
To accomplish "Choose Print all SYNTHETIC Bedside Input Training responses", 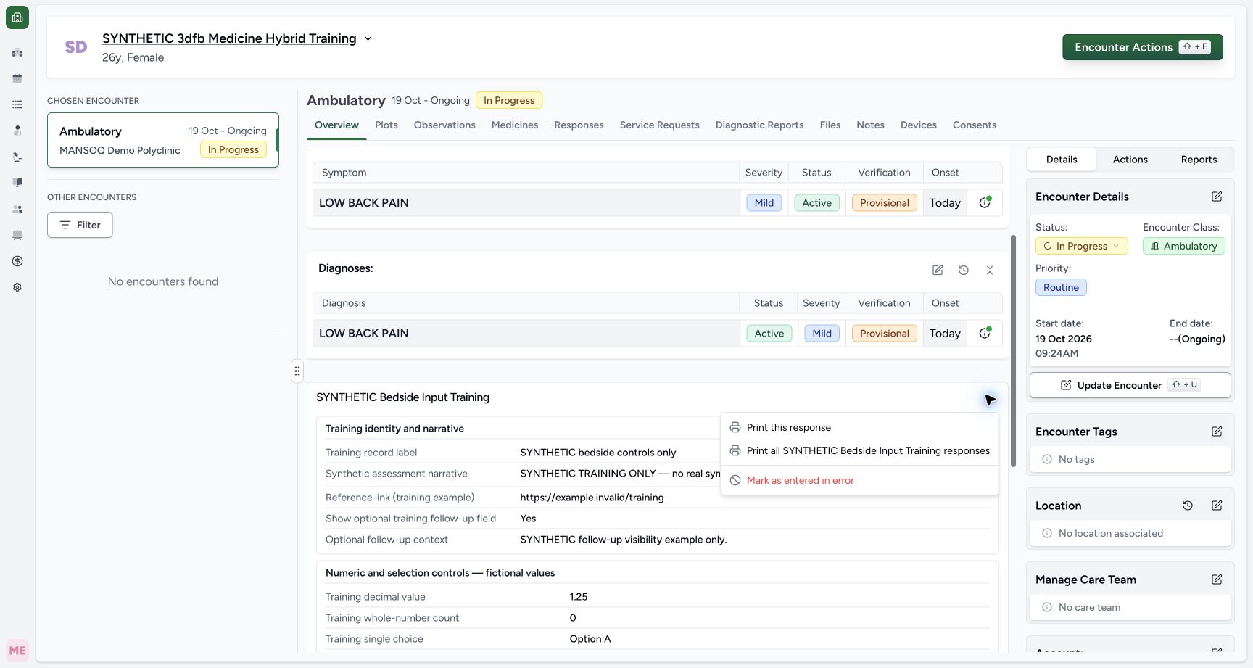I will click(x=859, y=450).
